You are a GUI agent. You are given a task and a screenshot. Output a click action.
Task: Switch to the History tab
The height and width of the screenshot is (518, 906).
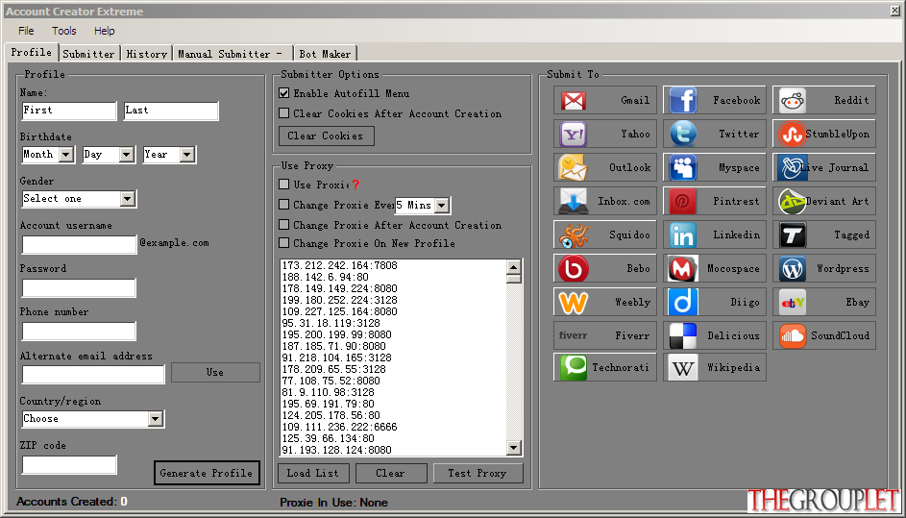[x=147, y=54]
